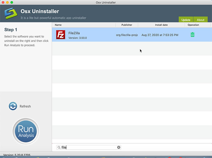Screen dimensions: 212x158
Task: Click the Refresh circular arrows icon
Action: coord(13,106)
